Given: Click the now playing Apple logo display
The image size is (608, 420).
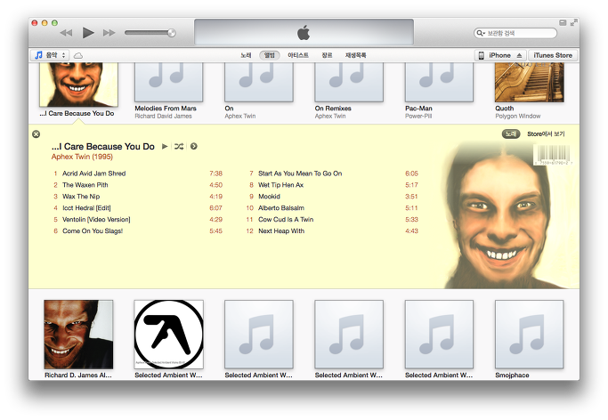Looking at the screenshot, I should point(304,32).
